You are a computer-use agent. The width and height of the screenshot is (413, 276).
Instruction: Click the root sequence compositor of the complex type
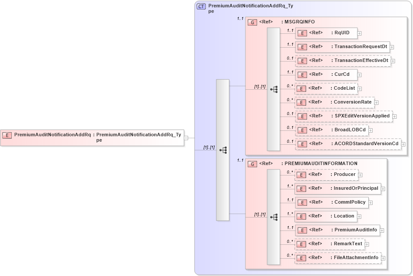[x=223, y=149]
